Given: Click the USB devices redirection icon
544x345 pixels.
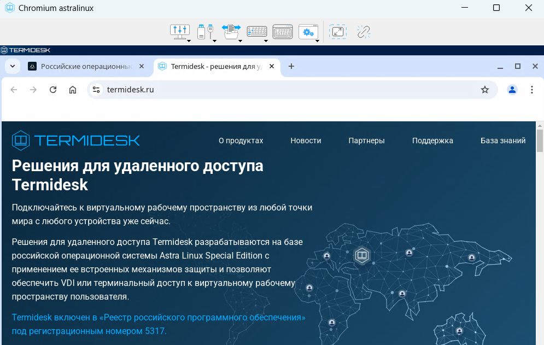Looking at the screenshot, I should (x=204, y=31).
